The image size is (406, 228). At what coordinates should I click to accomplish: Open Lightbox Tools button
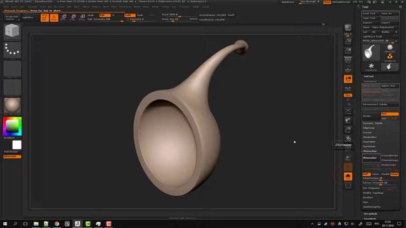tap(381, 37)
